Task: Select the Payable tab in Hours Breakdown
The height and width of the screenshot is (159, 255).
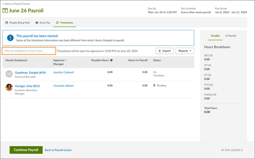Action: (x=215, y=36)
